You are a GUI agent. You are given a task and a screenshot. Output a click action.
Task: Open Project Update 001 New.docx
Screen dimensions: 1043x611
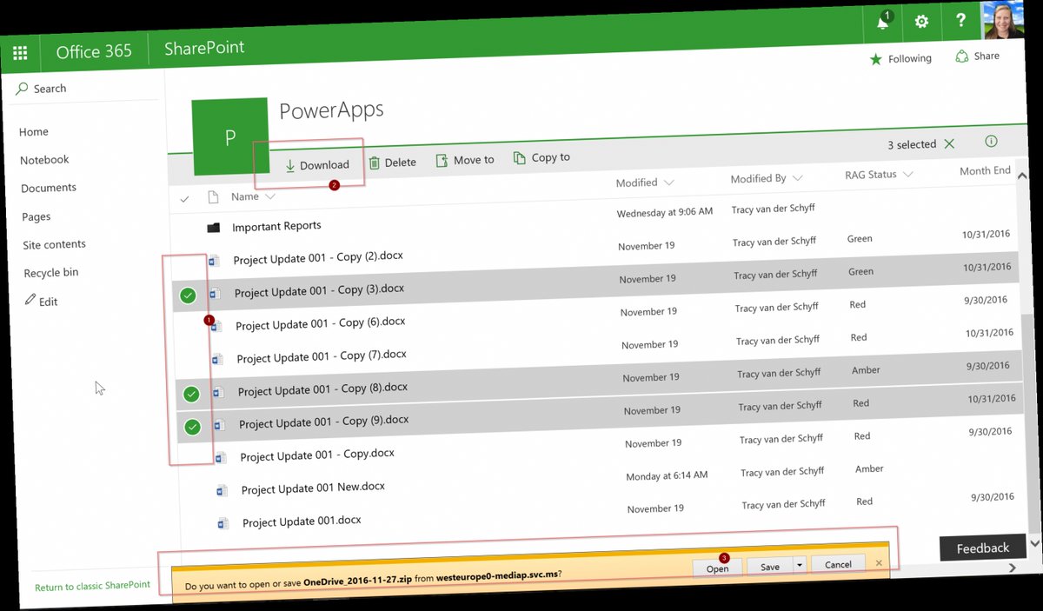click(x=314, y=488)
